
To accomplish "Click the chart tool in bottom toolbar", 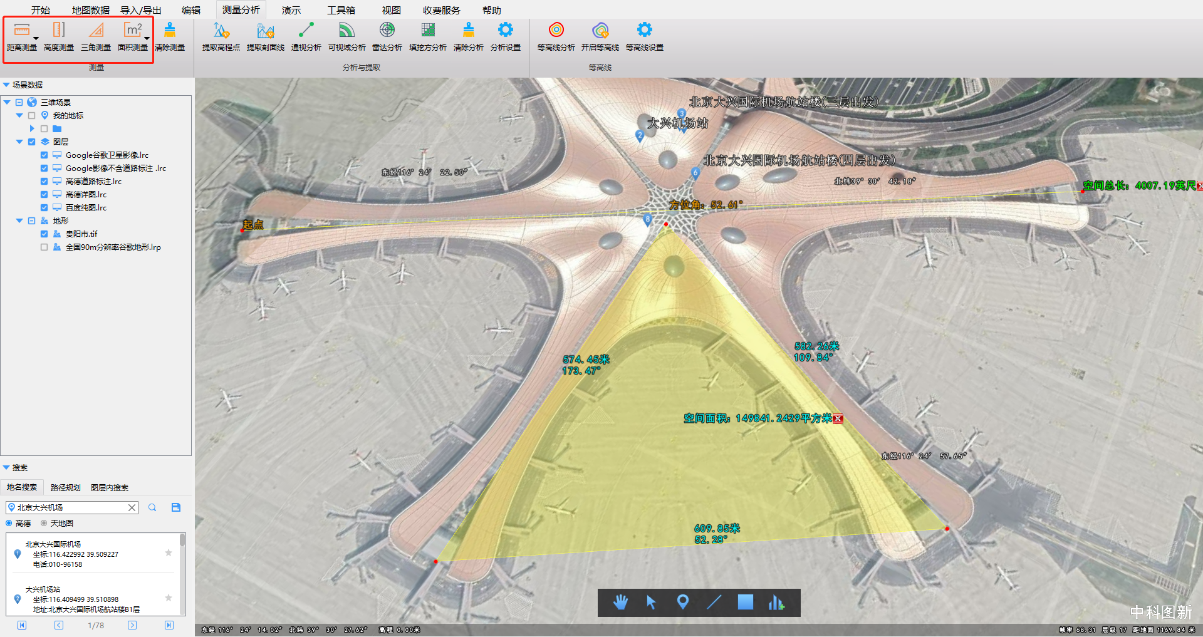I will click(x=776, y=603).
